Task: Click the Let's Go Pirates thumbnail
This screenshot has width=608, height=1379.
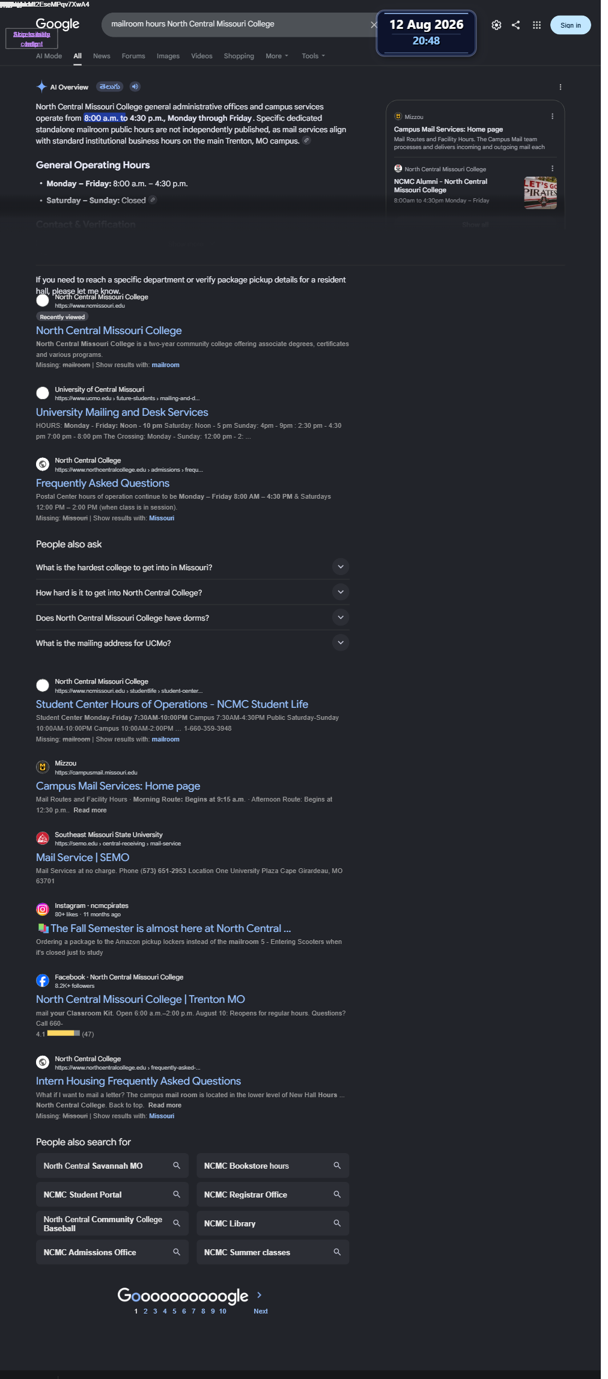Action: [x=540, y=193]
